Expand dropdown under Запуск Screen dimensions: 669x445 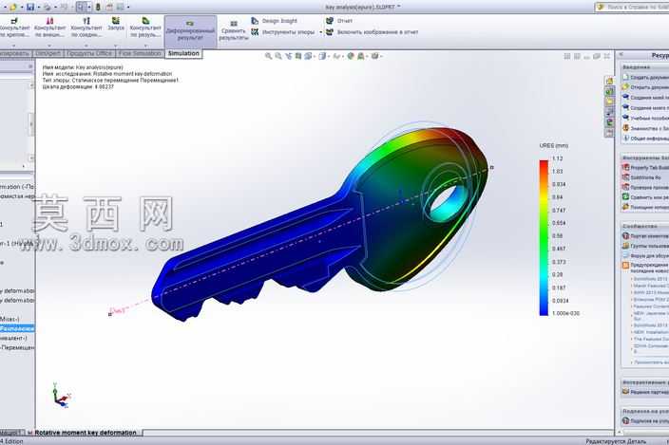tap(116, 46)
